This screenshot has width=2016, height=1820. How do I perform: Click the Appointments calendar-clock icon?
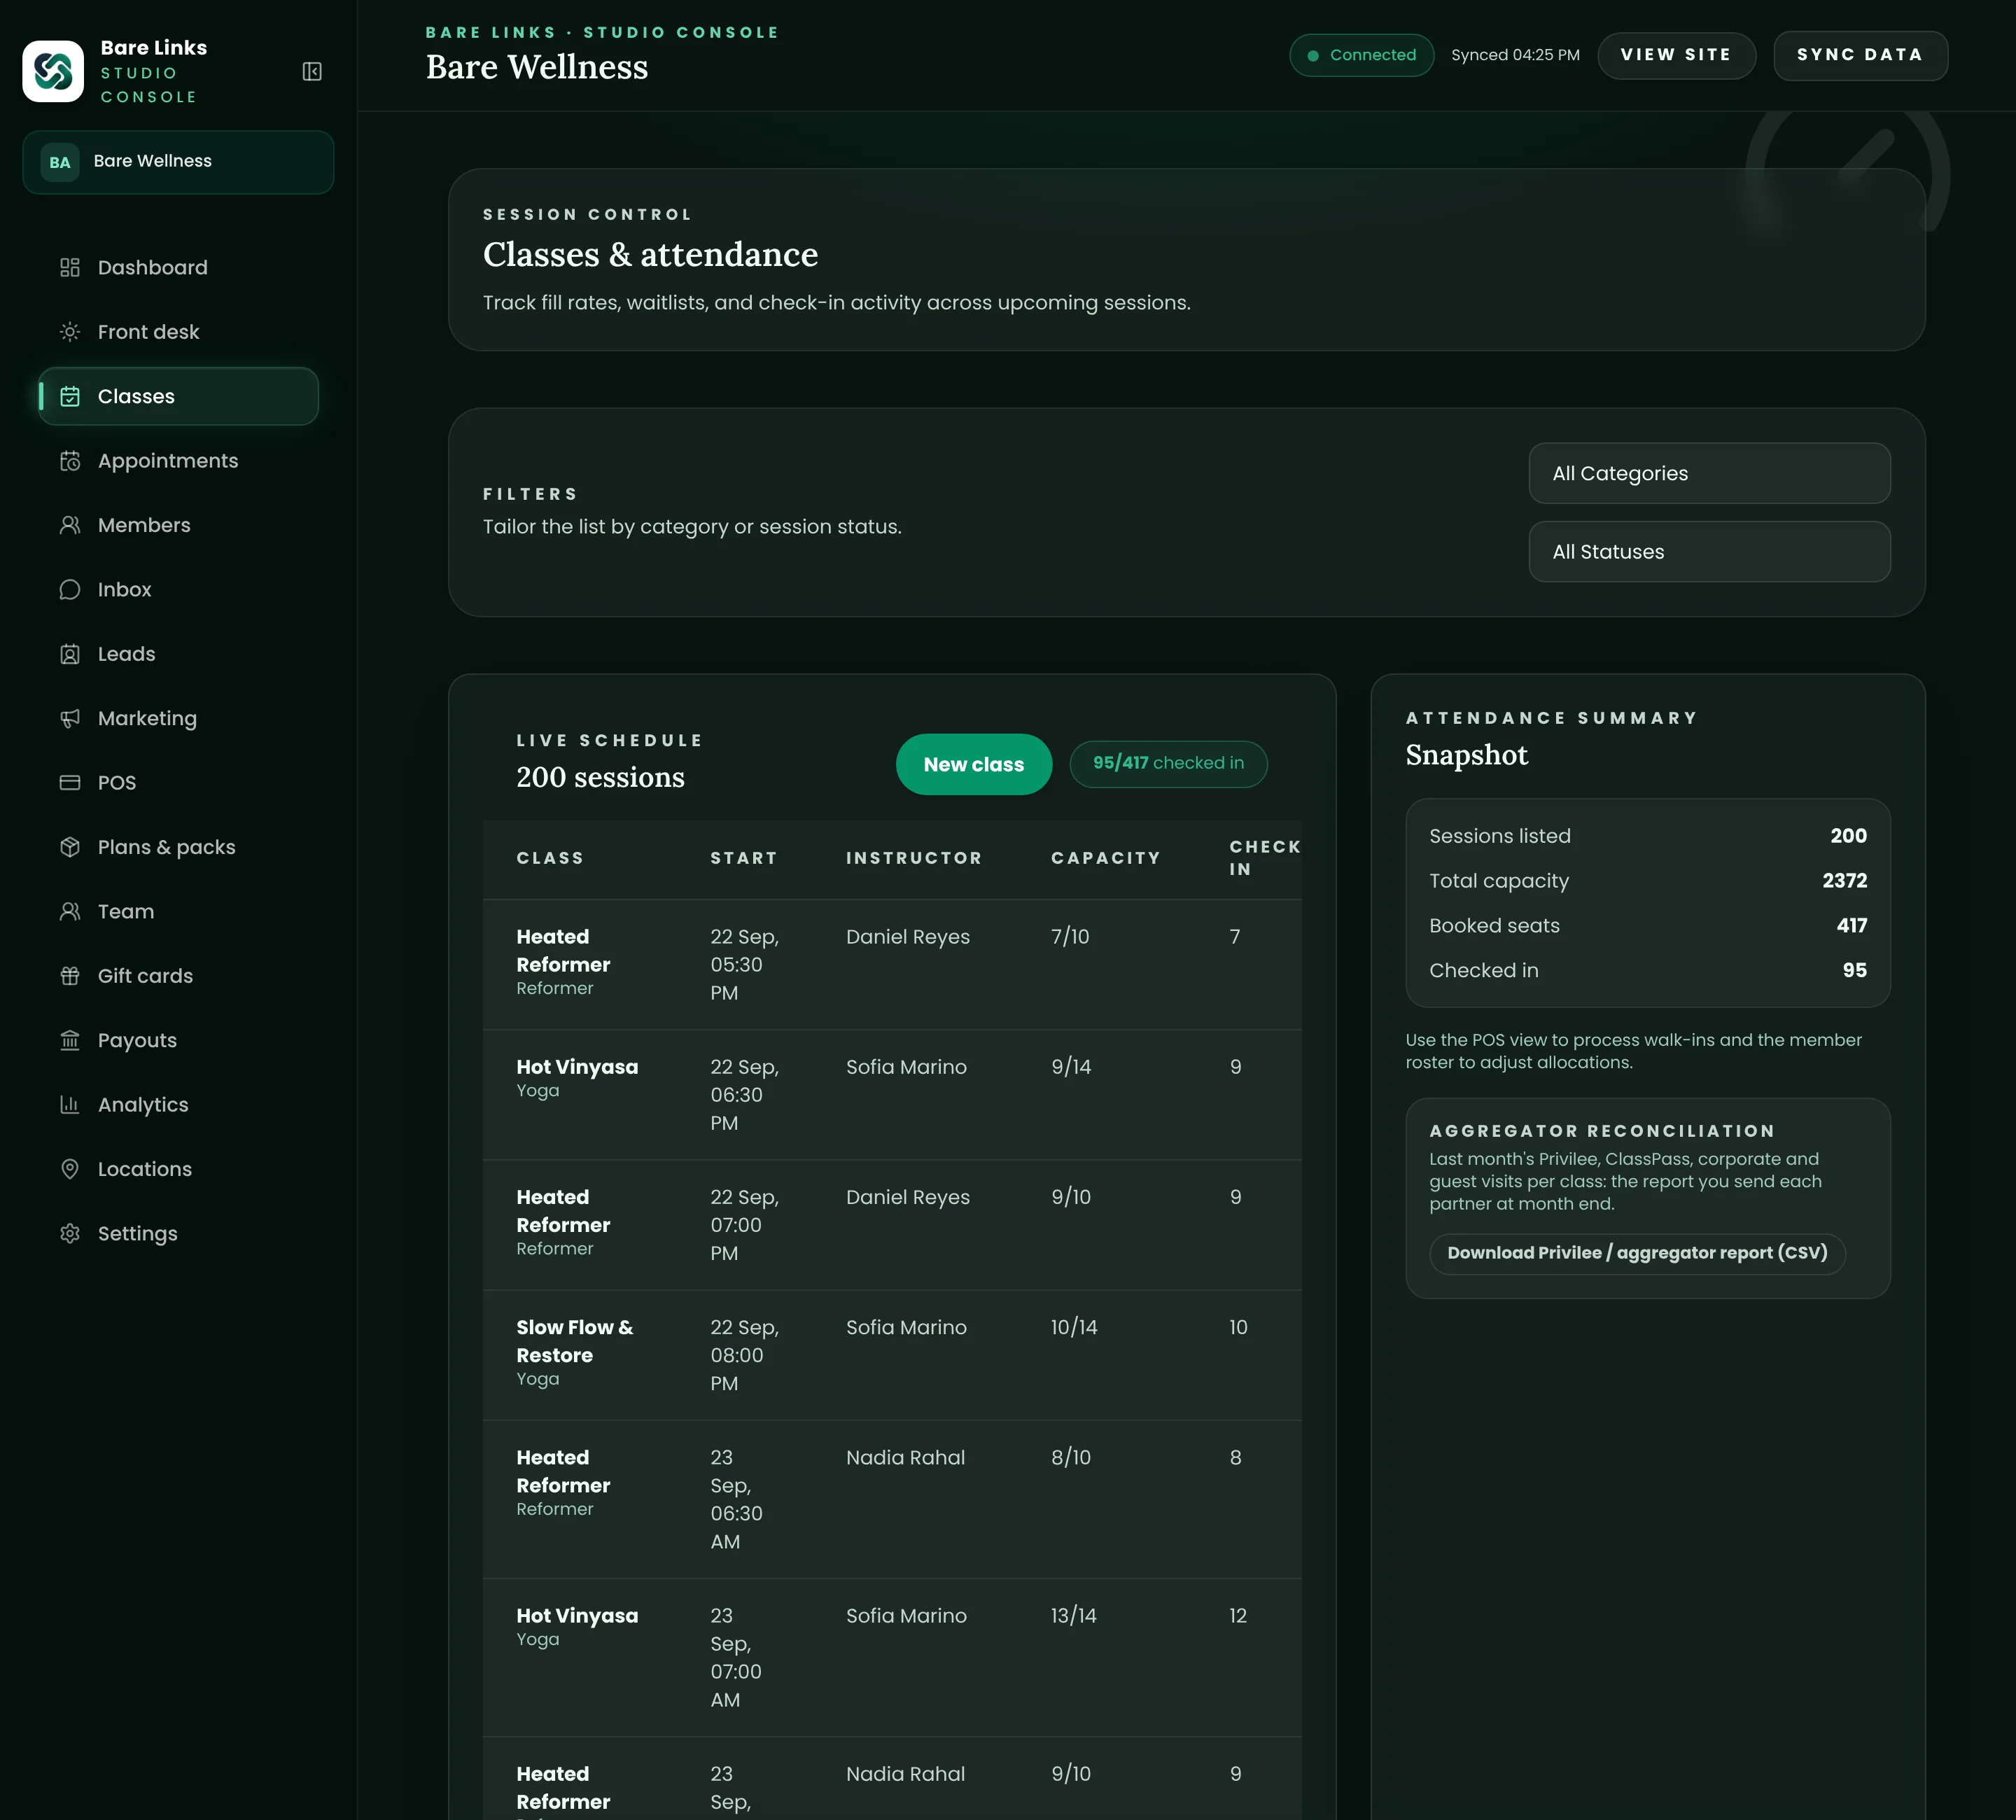(70, 461)
